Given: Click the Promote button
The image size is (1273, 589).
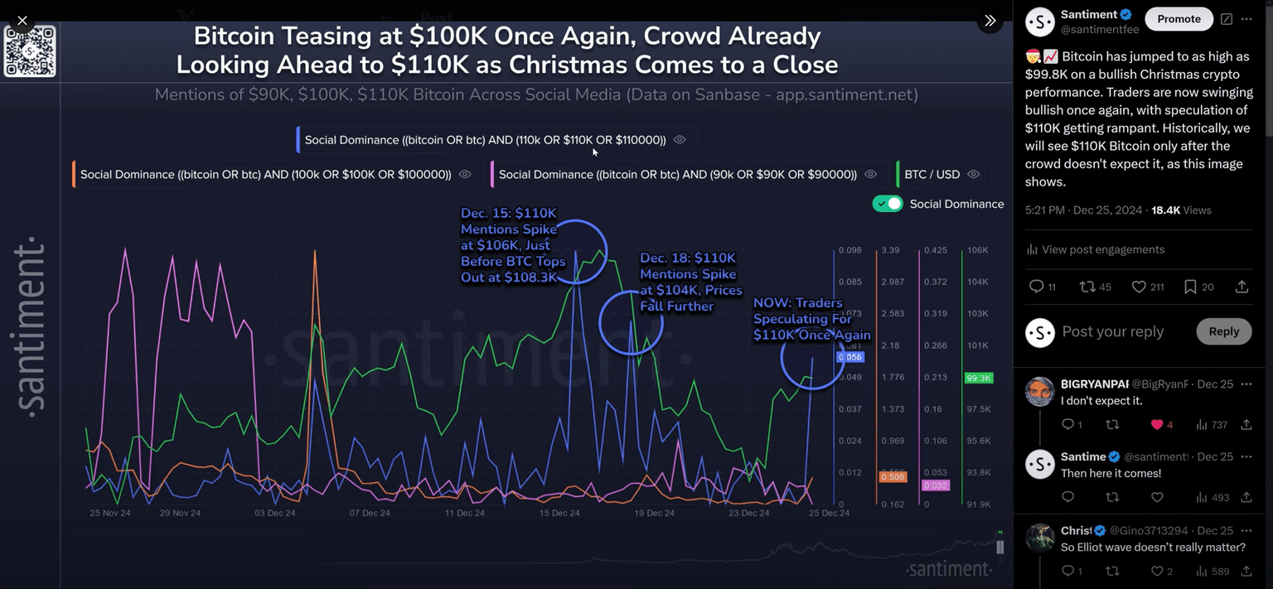Looking at the screenshot, I should tap(1179, 19).
